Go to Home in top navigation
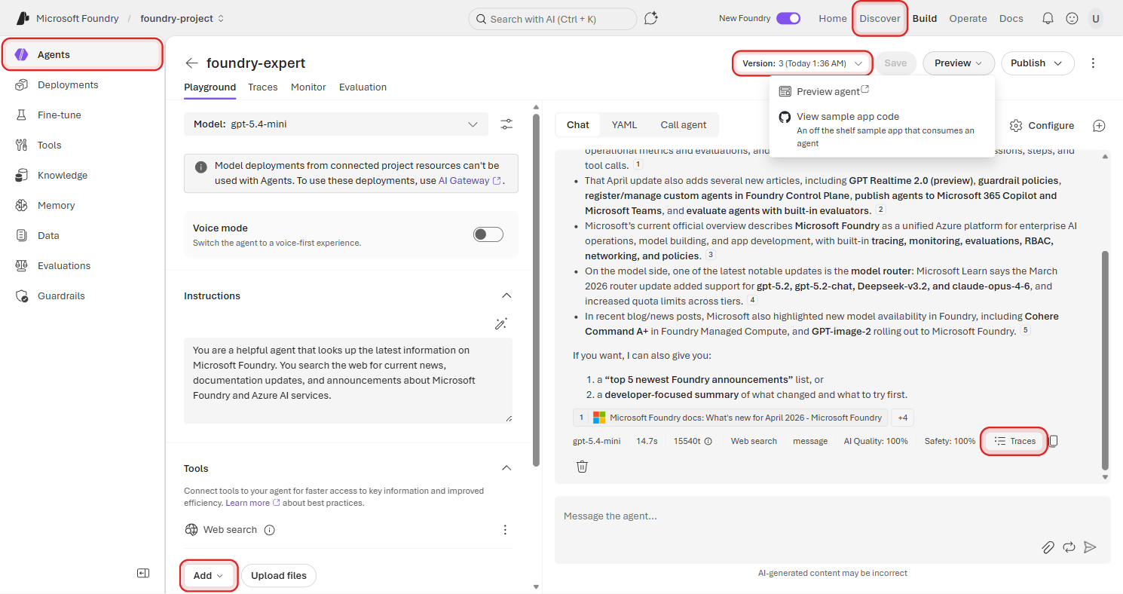The image size is (1123, 594). pos(833,19)
